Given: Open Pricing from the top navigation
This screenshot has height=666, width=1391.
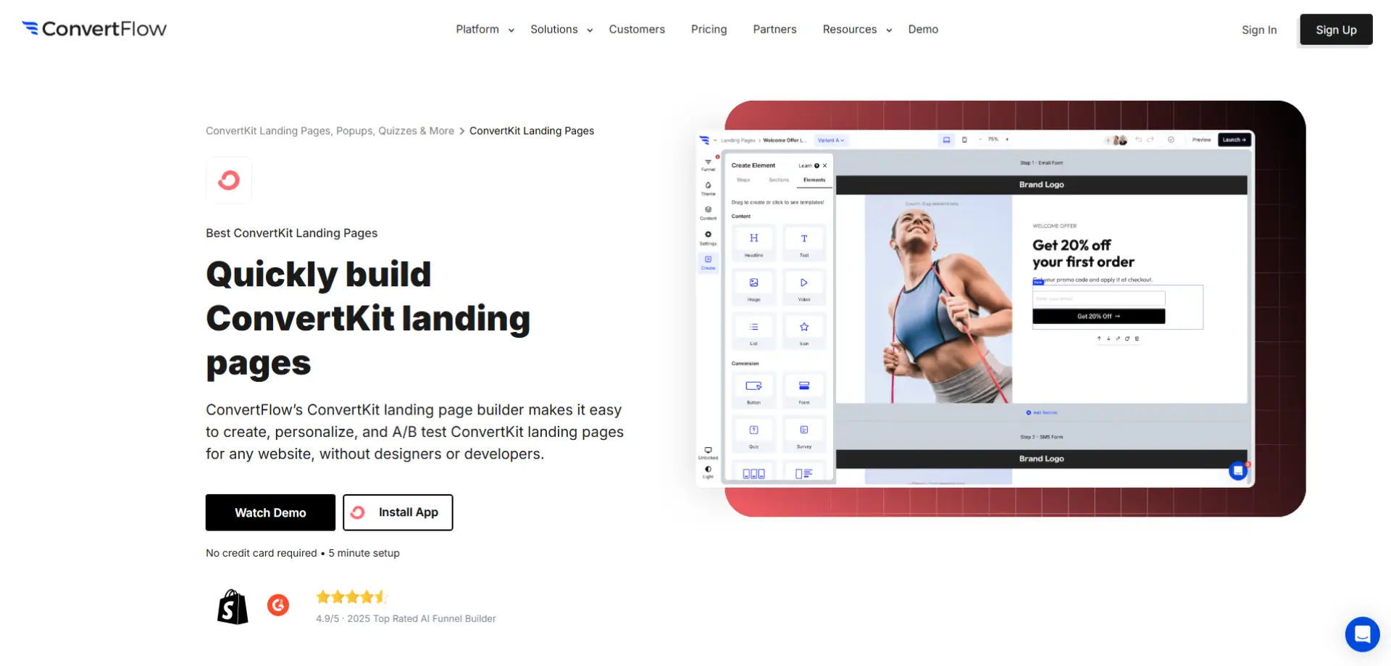Looking at the screenshot, I should coord(709,29).
